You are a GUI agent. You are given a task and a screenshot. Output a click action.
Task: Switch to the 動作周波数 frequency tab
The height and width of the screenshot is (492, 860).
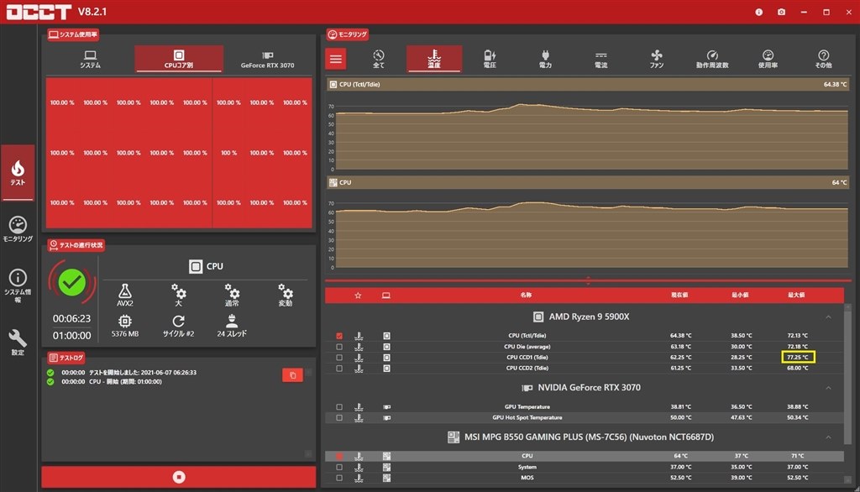click(x=712, y=60)
